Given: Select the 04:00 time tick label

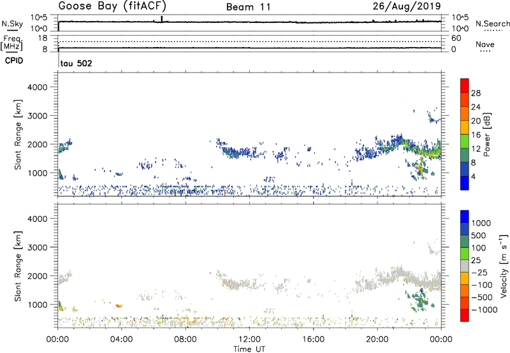Looking at the screenshot, I should point(122,340).
